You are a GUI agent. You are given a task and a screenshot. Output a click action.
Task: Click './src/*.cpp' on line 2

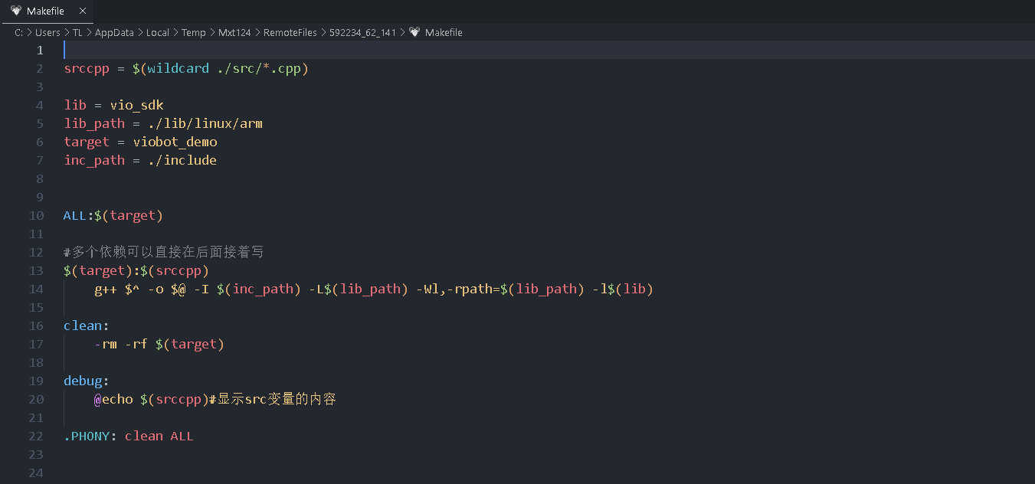pyautogui.click(x=259, y=68)
